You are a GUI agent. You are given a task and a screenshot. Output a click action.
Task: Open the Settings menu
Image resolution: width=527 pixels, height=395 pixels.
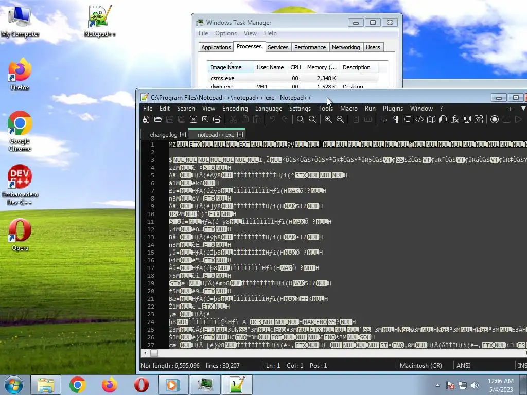300,109
